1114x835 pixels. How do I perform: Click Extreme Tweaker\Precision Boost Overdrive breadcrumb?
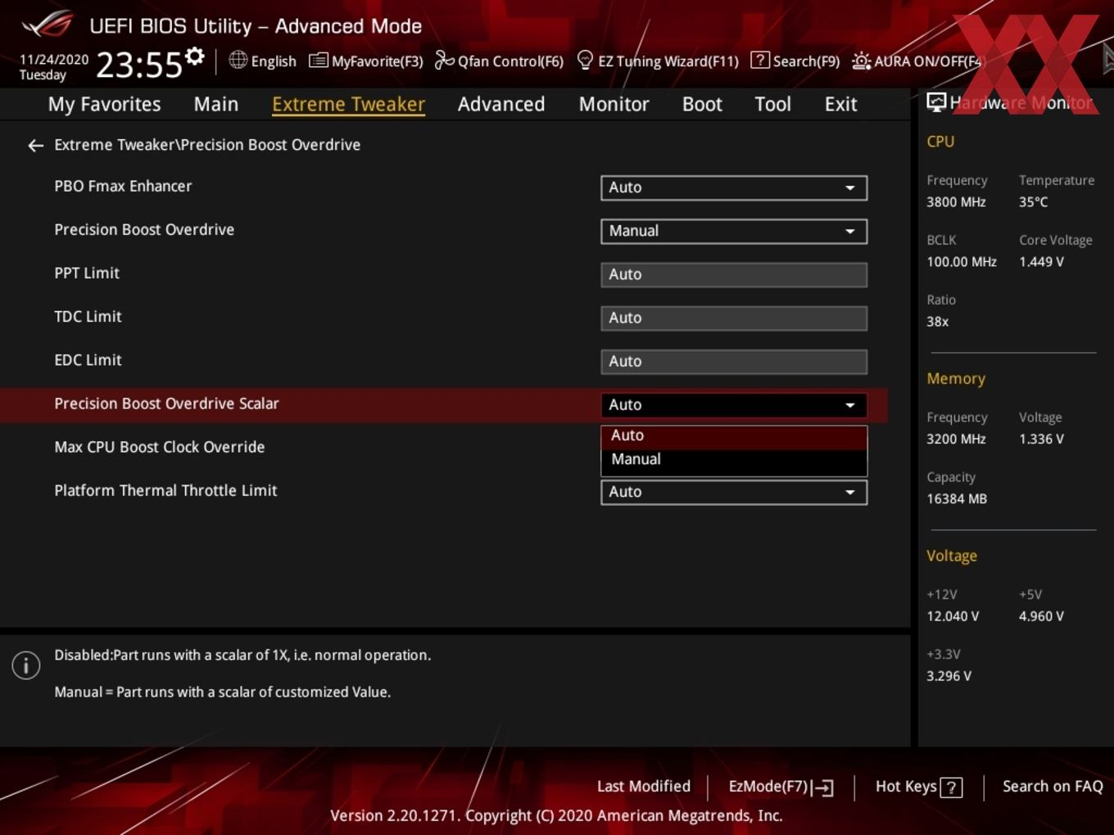[x=207, y=145]
